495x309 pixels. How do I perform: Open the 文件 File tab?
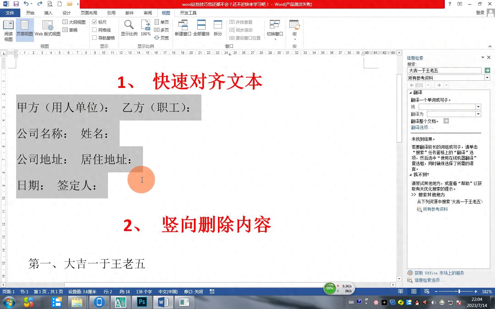[10, 13]
